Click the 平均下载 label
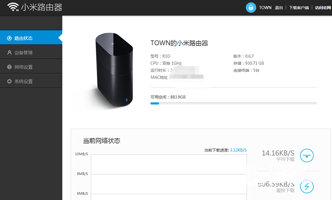The image size is (332, 200). (x=285, y=159)
